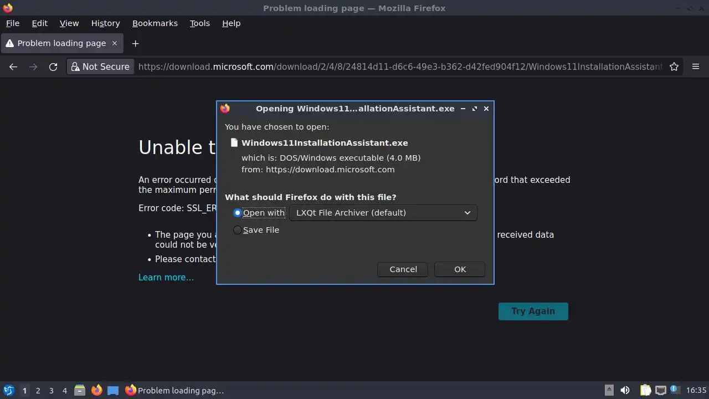The image size is (709, 399).
Task: Switch to virtual desktop 2
Action: 38,390
